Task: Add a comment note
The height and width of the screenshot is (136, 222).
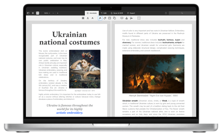Action: pyautogui.click(x=122, y=18)
